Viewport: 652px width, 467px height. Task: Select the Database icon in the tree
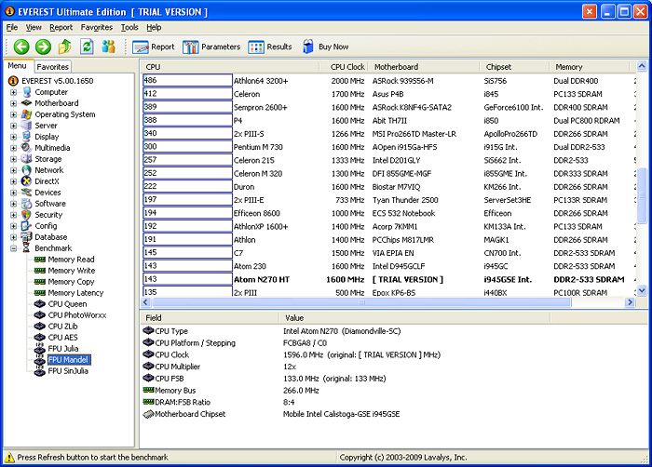[x=27, y=237]
